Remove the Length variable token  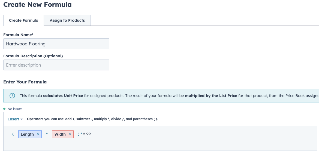tap(38, 134)
